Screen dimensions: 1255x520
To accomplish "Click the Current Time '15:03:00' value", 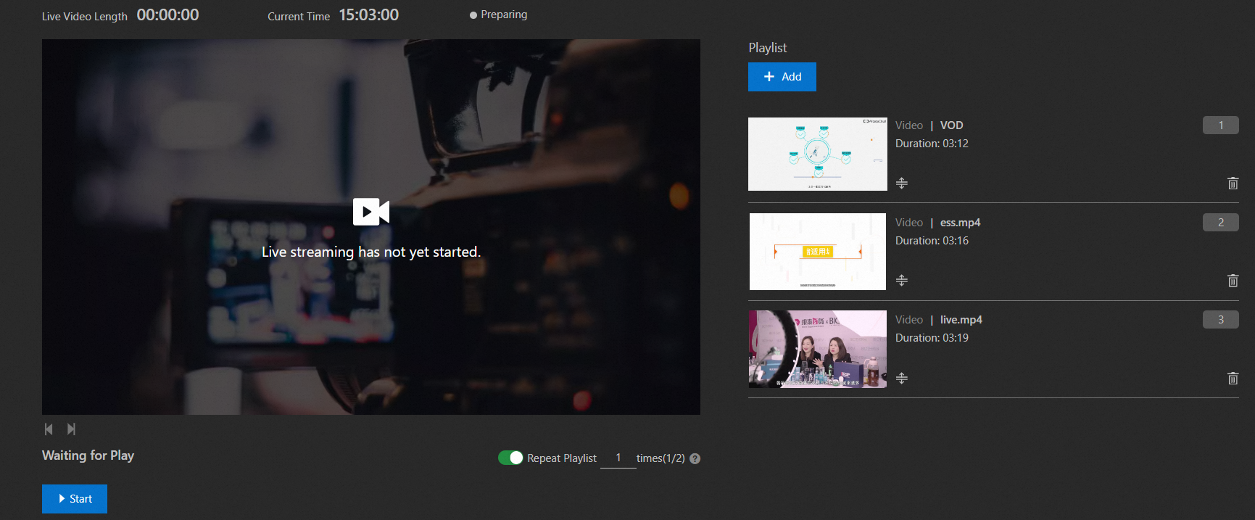I will [x=369, y=15].
